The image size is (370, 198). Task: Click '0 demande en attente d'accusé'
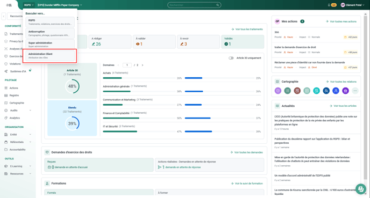(x=67, y=167)
